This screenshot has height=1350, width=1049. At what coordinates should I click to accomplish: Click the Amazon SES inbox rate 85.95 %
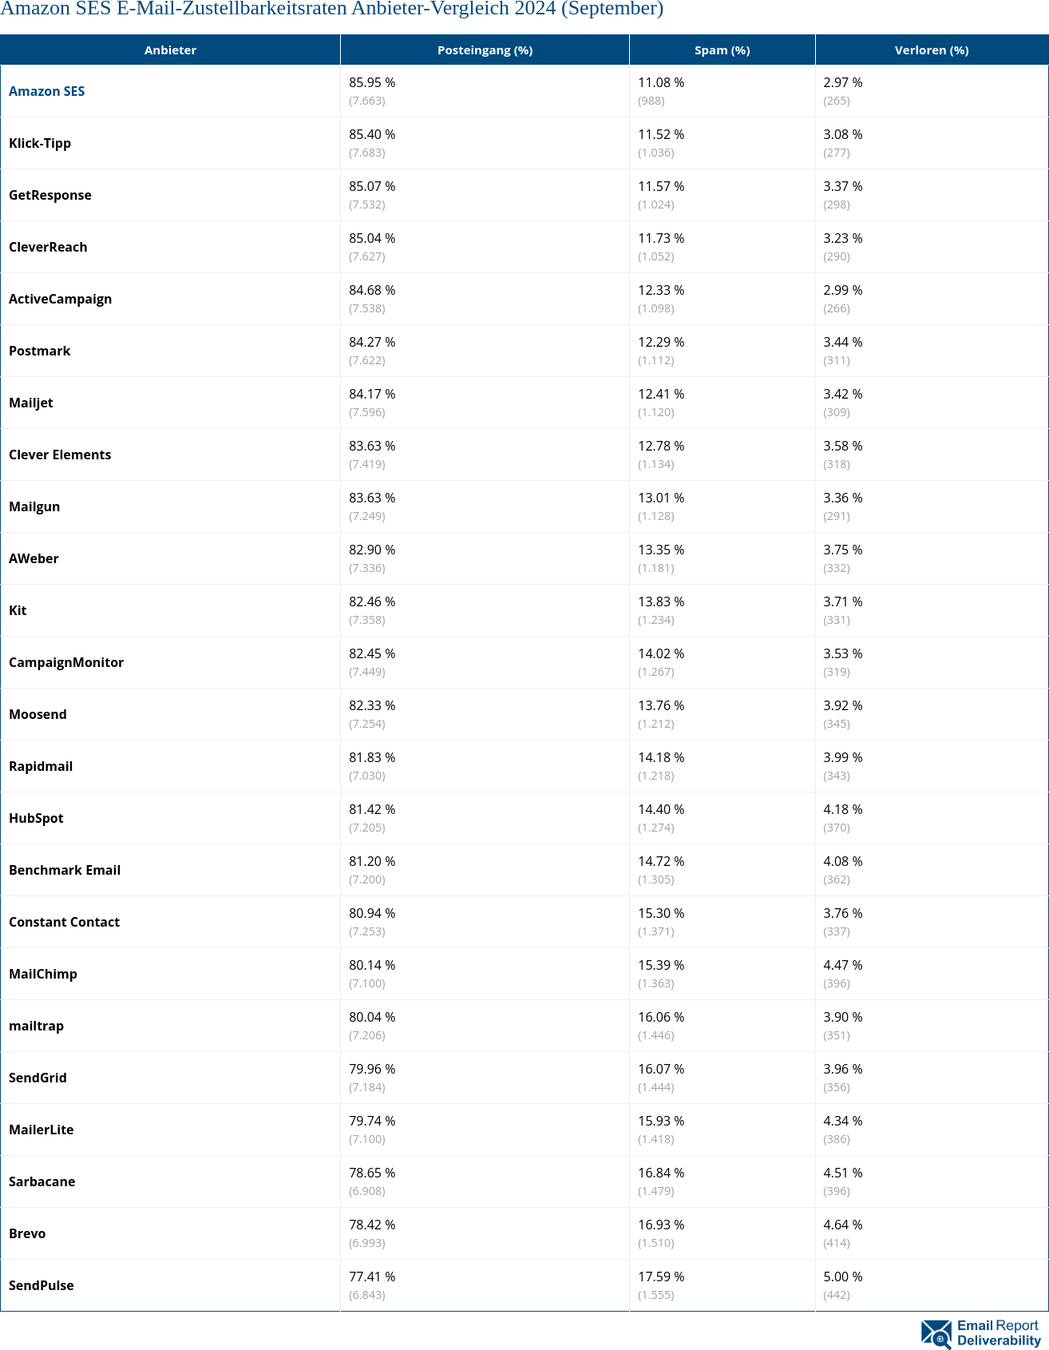tap(372, 82)
